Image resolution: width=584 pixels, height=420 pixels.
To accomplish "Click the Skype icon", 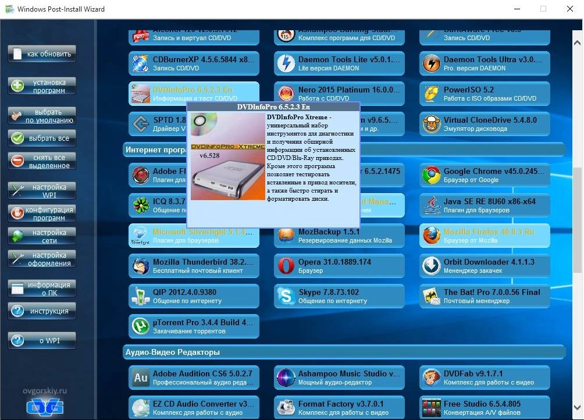I will click(286, 296).
